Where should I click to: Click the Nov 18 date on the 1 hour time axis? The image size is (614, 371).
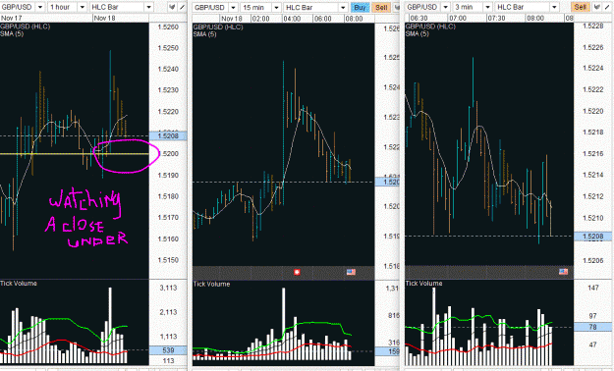tap(105, 18)
